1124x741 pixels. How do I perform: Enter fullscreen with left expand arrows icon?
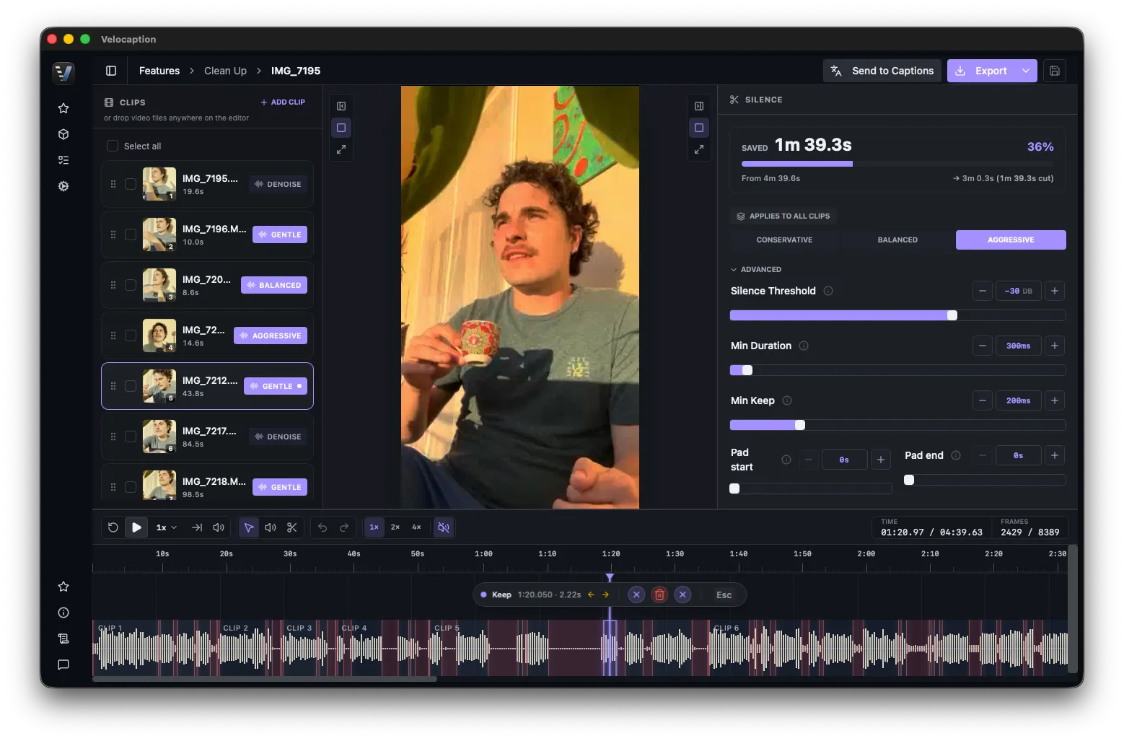click(341, 149)
